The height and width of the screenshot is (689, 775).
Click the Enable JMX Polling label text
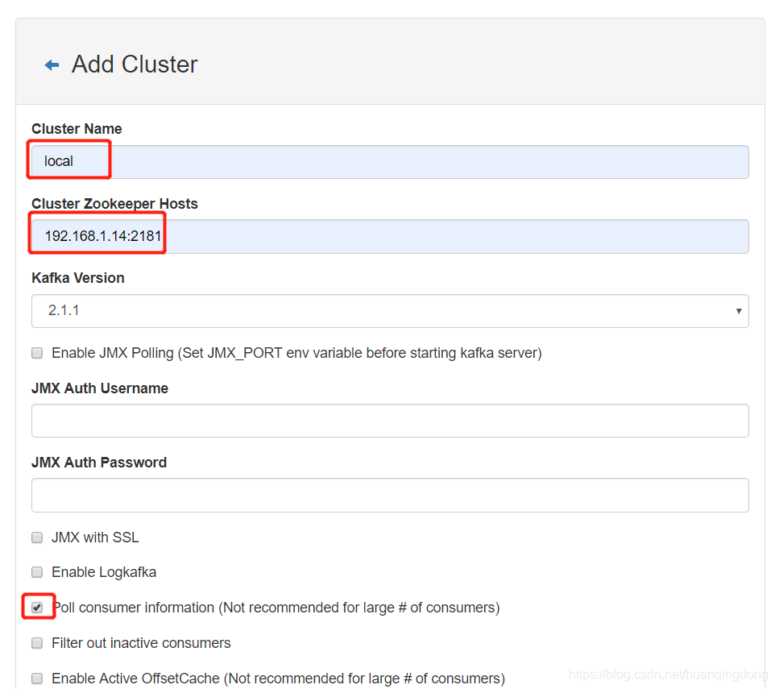(x=296, y=353)
